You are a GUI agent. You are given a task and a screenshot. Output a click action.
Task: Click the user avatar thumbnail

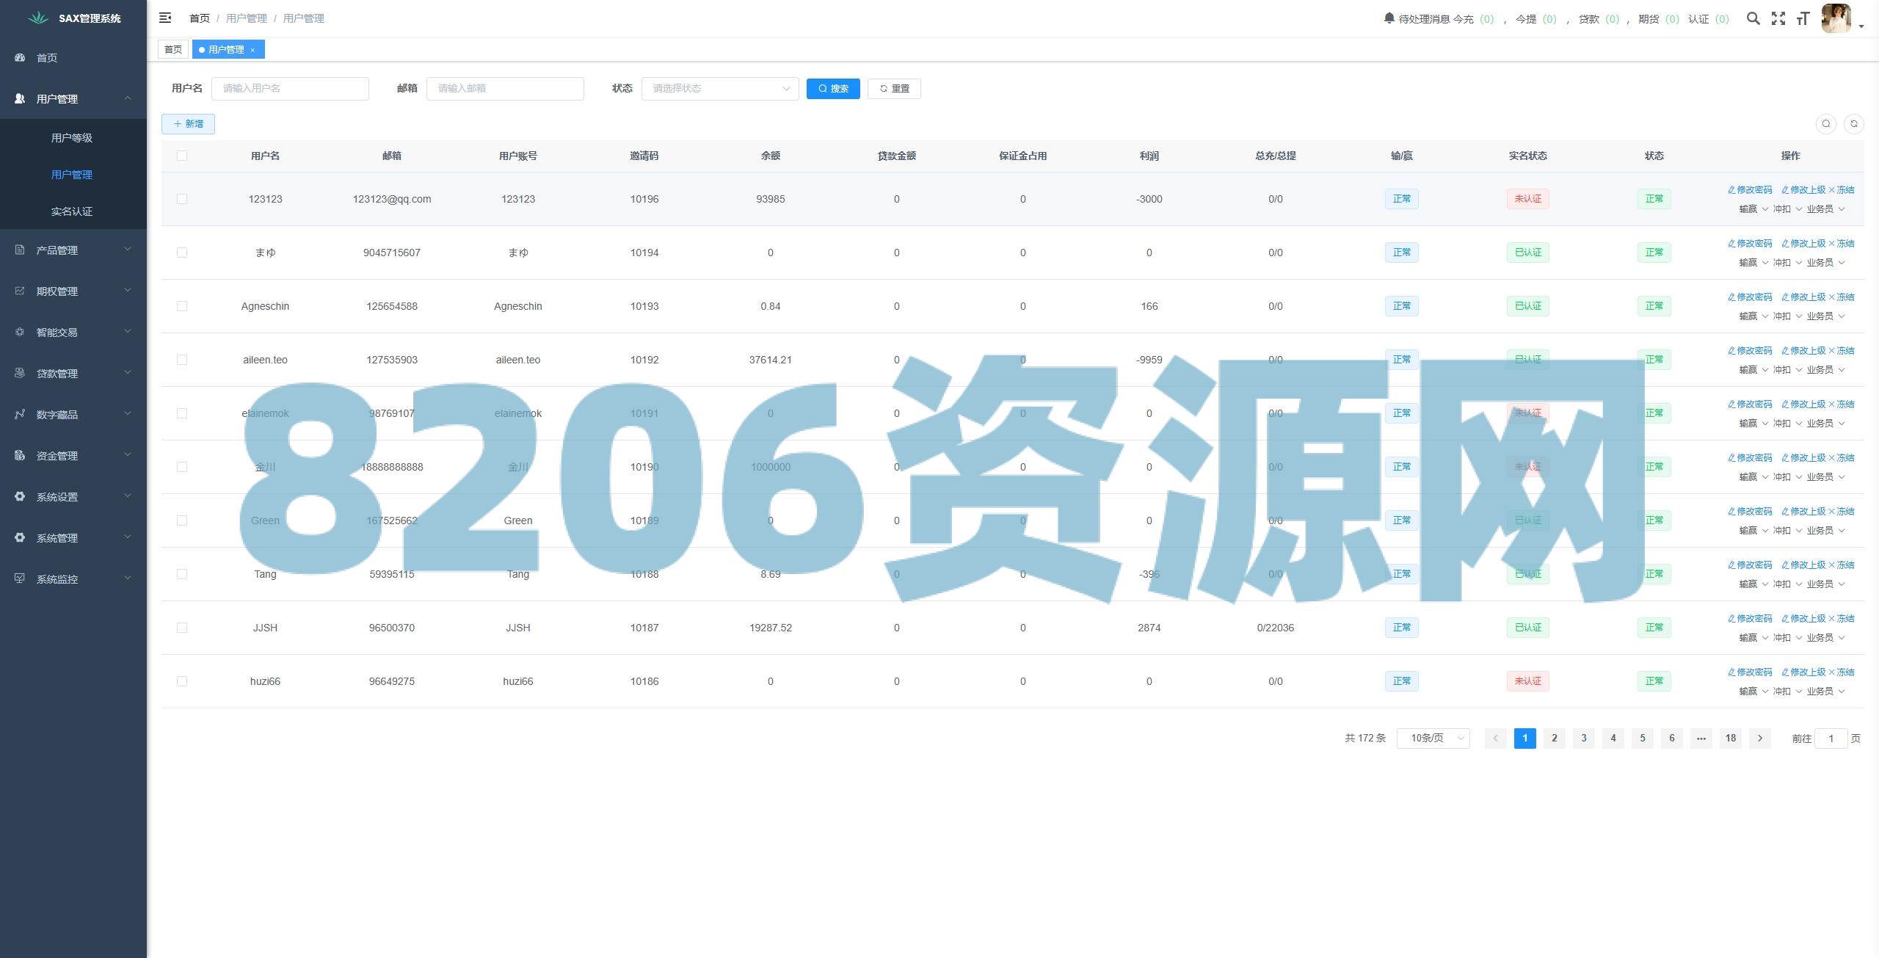point(1836,18)
